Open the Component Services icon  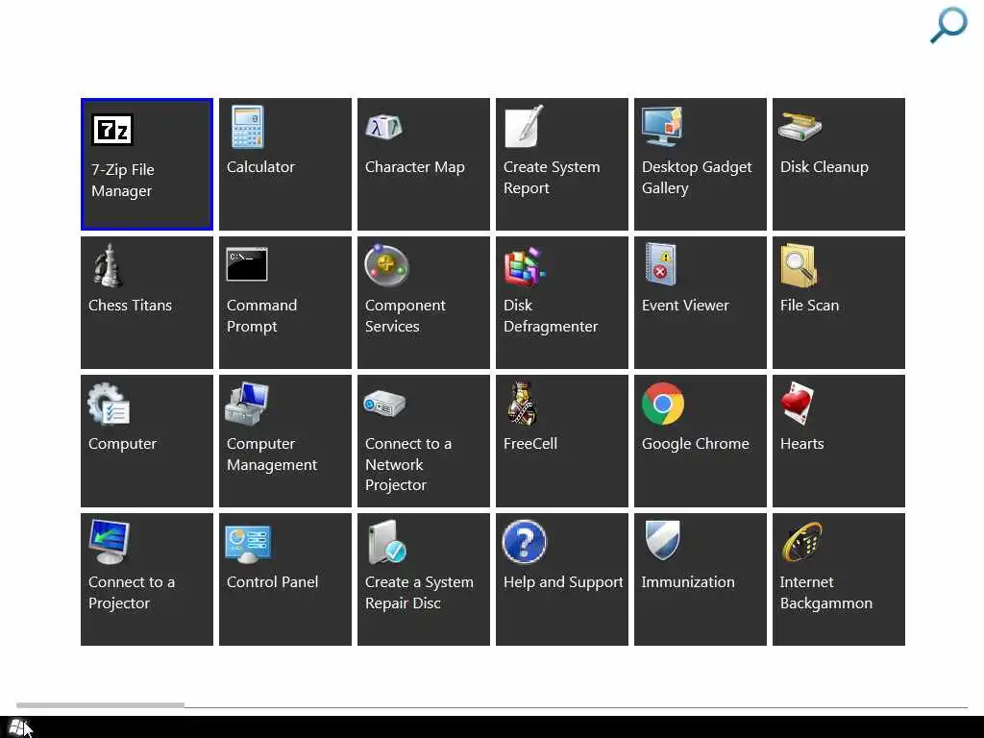click(x=386, y=265)
